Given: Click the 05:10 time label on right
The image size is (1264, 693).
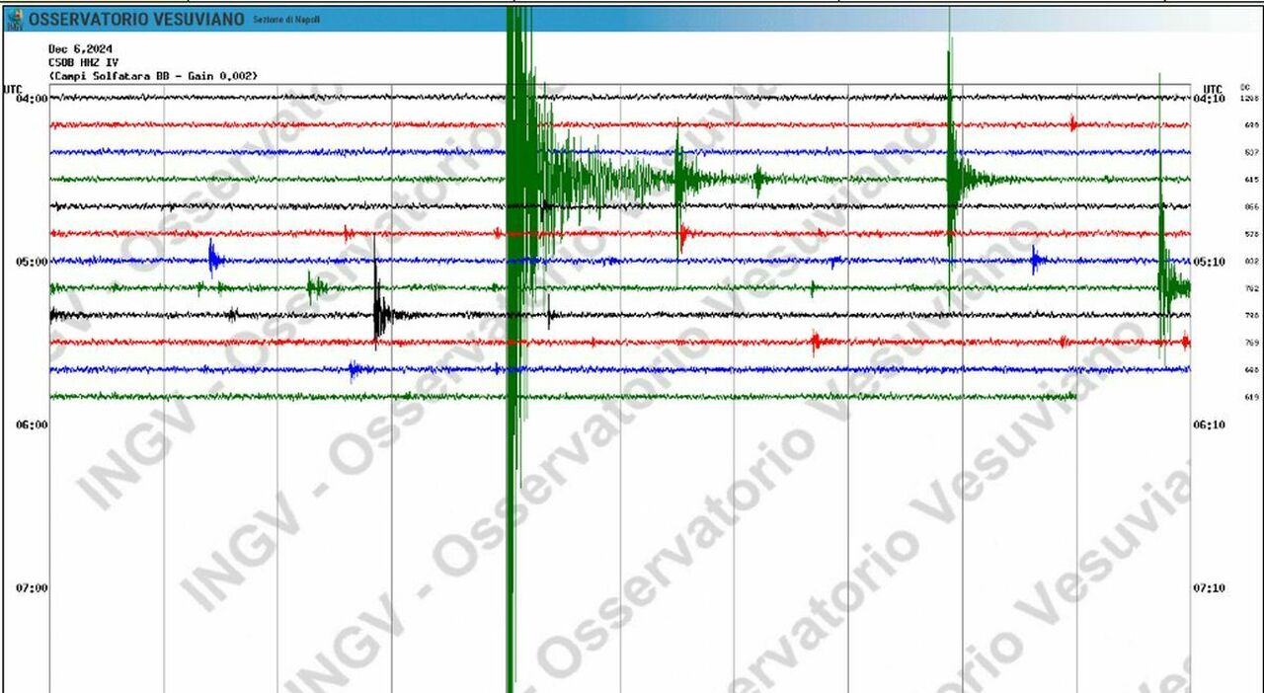Looking at the screenshot, I should click(1209, 262).
